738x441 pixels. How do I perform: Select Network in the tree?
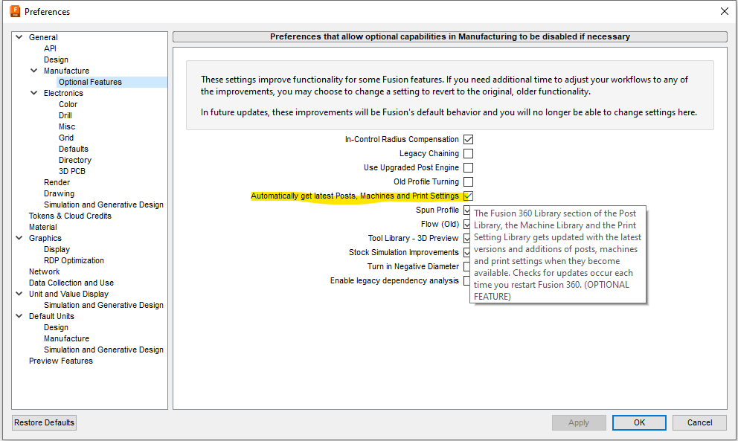point(44,271)
